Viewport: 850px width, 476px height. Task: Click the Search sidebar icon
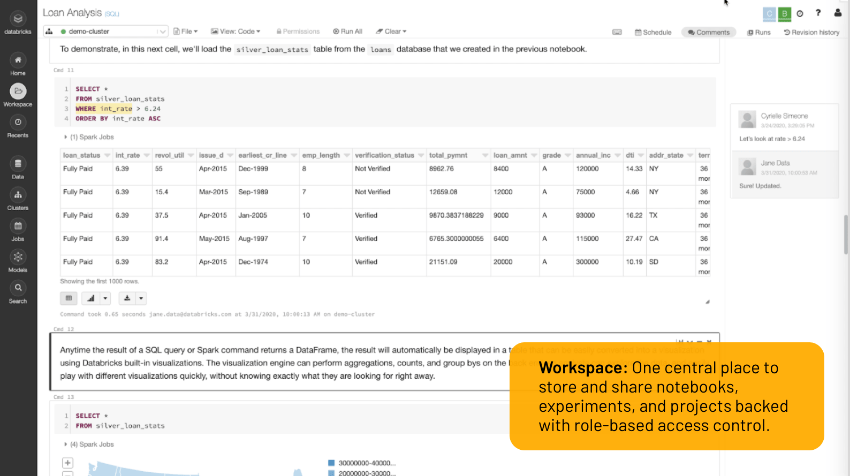tap(18, 288)
